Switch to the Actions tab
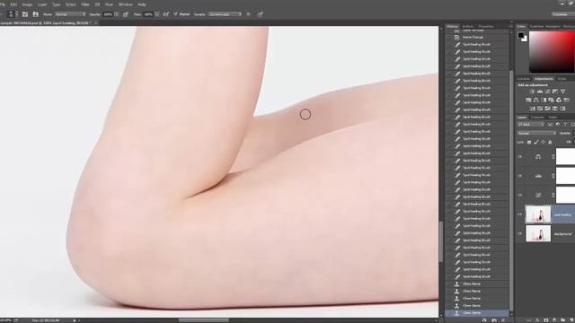The height and width of the screenshot is (323, 575). pyautogui.click(x=467, y=26)
